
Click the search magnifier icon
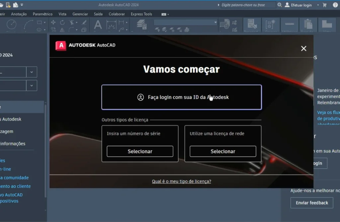[x=280, y=5]
